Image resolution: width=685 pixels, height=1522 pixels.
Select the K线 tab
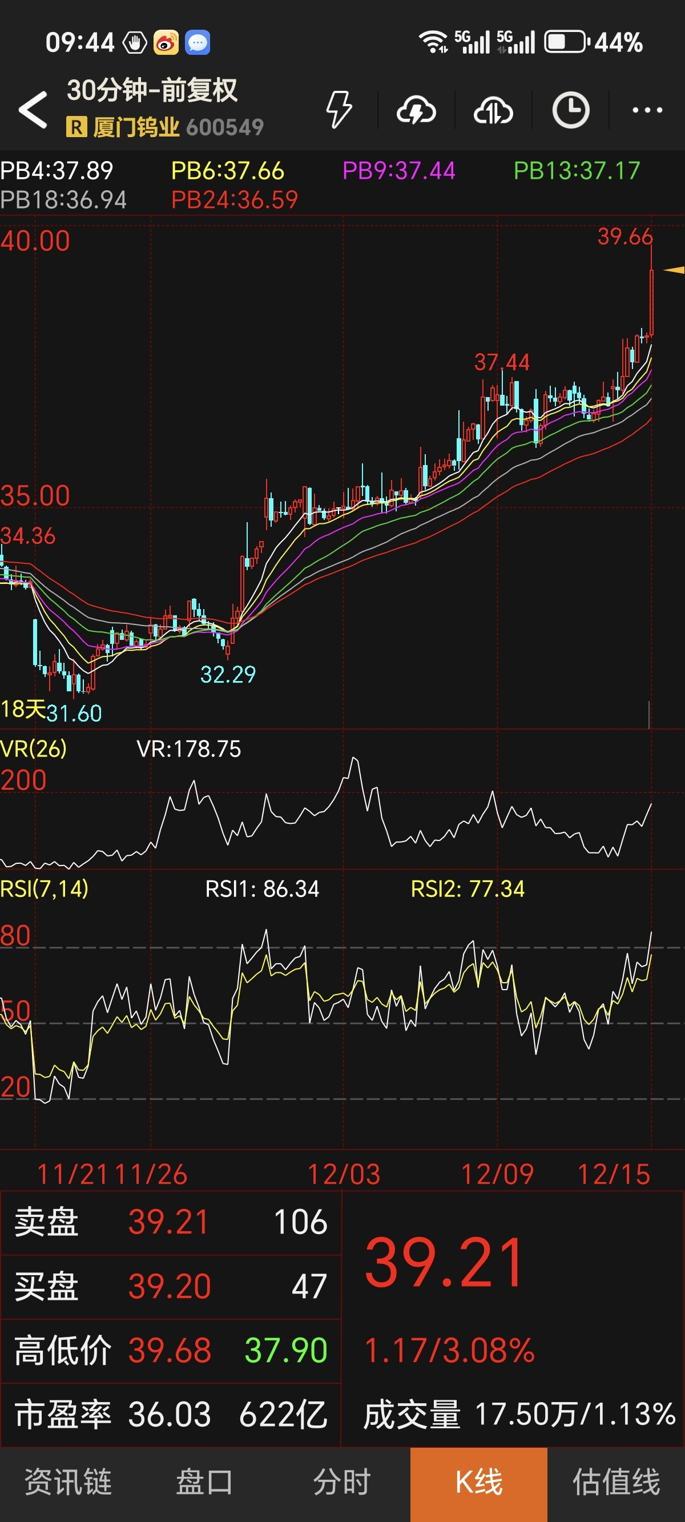(479, 1484)
